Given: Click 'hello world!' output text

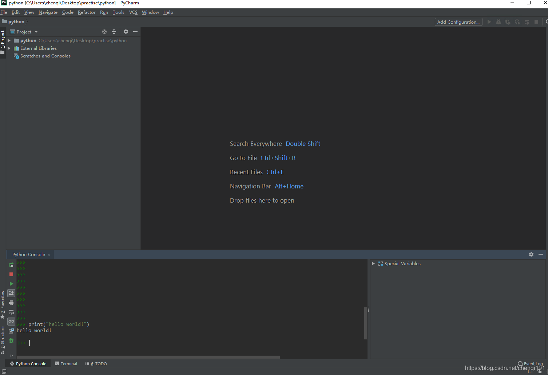Looking at the screenshot, I should pos(34,331).
